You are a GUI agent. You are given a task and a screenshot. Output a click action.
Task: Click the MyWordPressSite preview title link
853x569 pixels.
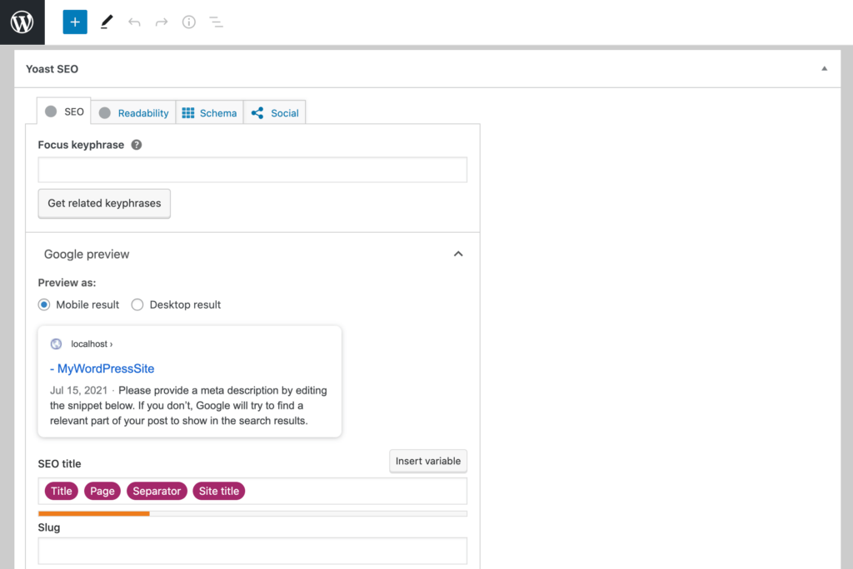(102, 369)
